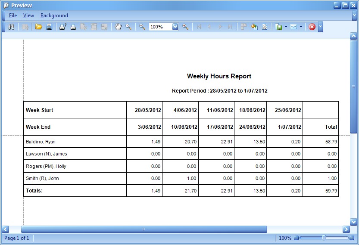Click the '21.70' totals cell
Viewport: 359px width, 245px height.
[x=181, y=191]
